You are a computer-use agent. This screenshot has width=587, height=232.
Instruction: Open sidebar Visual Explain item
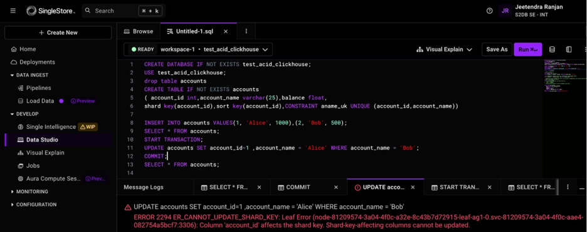point(41,153)
